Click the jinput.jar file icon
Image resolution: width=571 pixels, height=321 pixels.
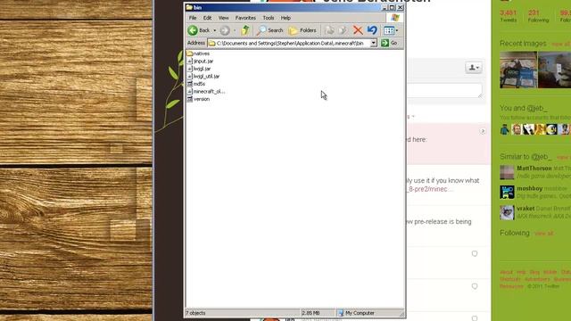[x=189, y=62]
